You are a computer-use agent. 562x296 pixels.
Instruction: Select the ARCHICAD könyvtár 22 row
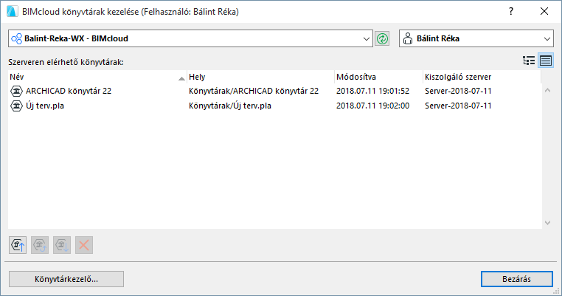pos(274,91)
